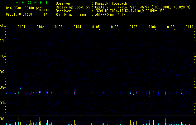196x125 pixels.
Task: Click time marker 0109
Action: (x=171, y=27)
